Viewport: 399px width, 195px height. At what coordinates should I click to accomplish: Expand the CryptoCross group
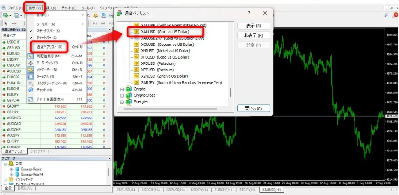[x=122, y=96]
